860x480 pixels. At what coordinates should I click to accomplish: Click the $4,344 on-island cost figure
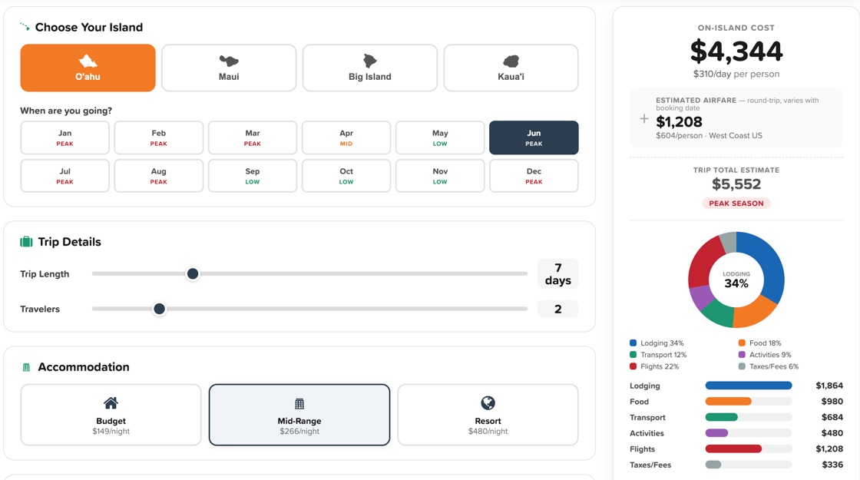click(x=736, y=51)
